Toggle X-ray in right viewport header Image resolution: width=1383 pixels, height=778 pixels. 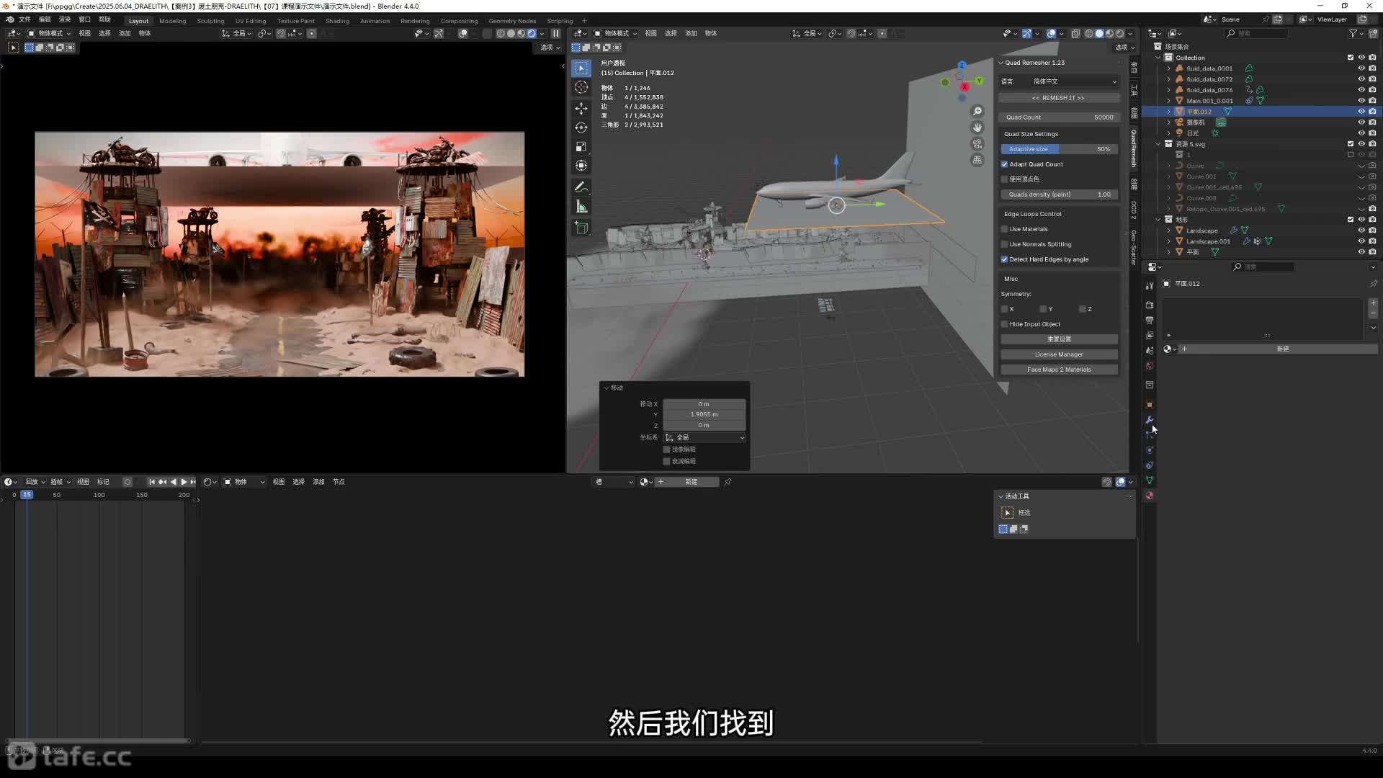coord(1075,33)
